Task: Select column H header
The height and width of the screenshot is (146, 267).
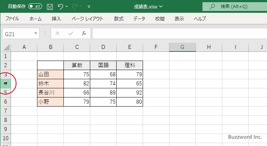Action: click(x=209, y=47)
